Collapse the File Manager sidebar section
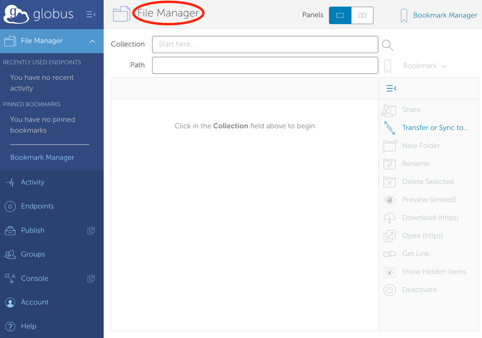The image size is (482, 338). click(x=92, y=41)
